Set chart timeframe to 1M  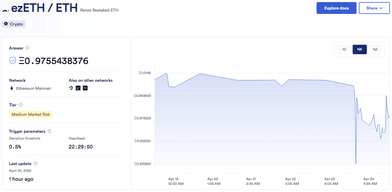375,49
